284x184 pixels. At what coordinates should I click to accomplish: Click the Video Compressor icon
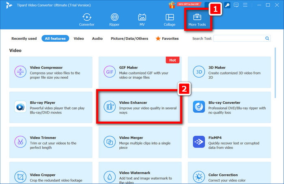coord(20,72)
